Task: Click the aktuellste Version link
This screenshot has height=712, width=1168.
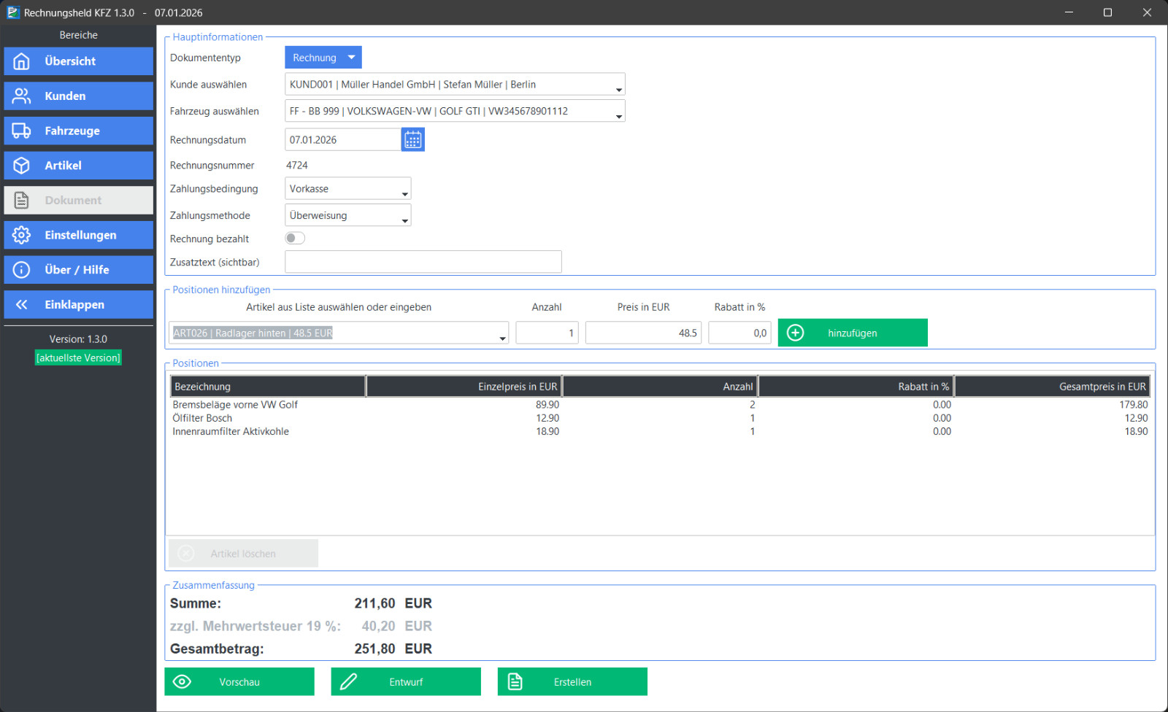Action: point(79,357)
